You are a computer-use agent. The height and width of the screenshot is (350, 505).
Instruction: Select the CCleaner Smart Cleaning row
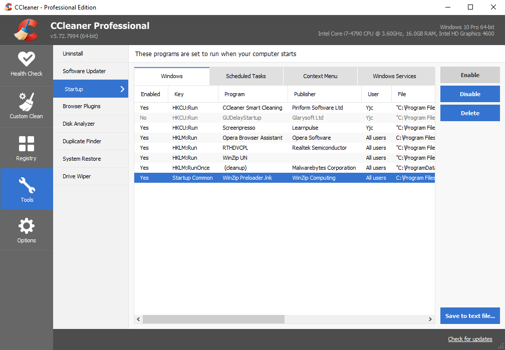pos(285,108)
